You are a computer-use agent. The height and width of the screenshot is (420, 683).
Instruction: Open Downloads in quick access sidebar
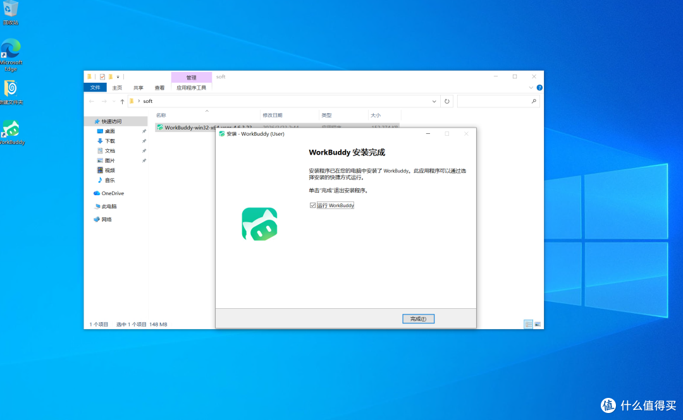tap(109, 141)
